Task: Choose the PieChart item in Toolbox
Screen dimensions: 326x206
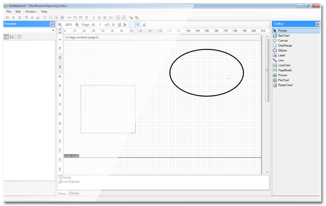Action: click(283, 80)
